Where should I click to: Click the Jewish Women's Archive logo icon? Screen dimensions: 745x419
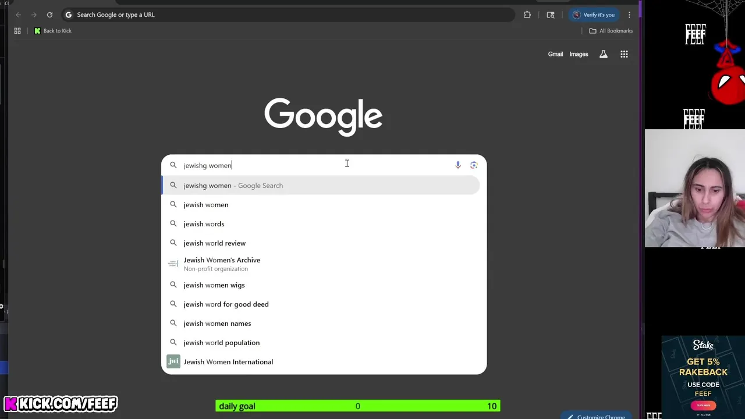click(x=173, y=264)
